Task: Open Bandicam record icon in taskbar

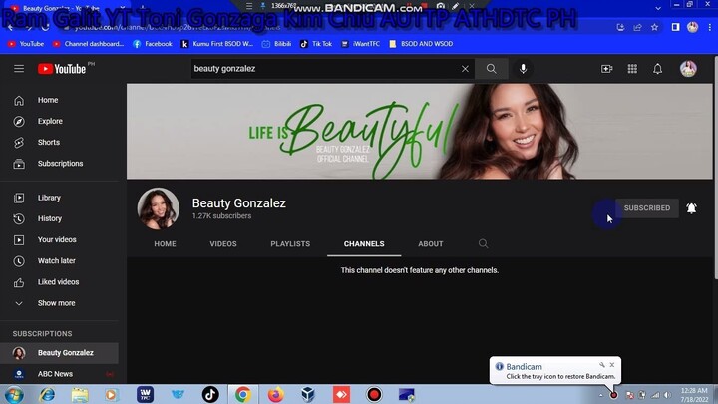Action: click(374, 394)
